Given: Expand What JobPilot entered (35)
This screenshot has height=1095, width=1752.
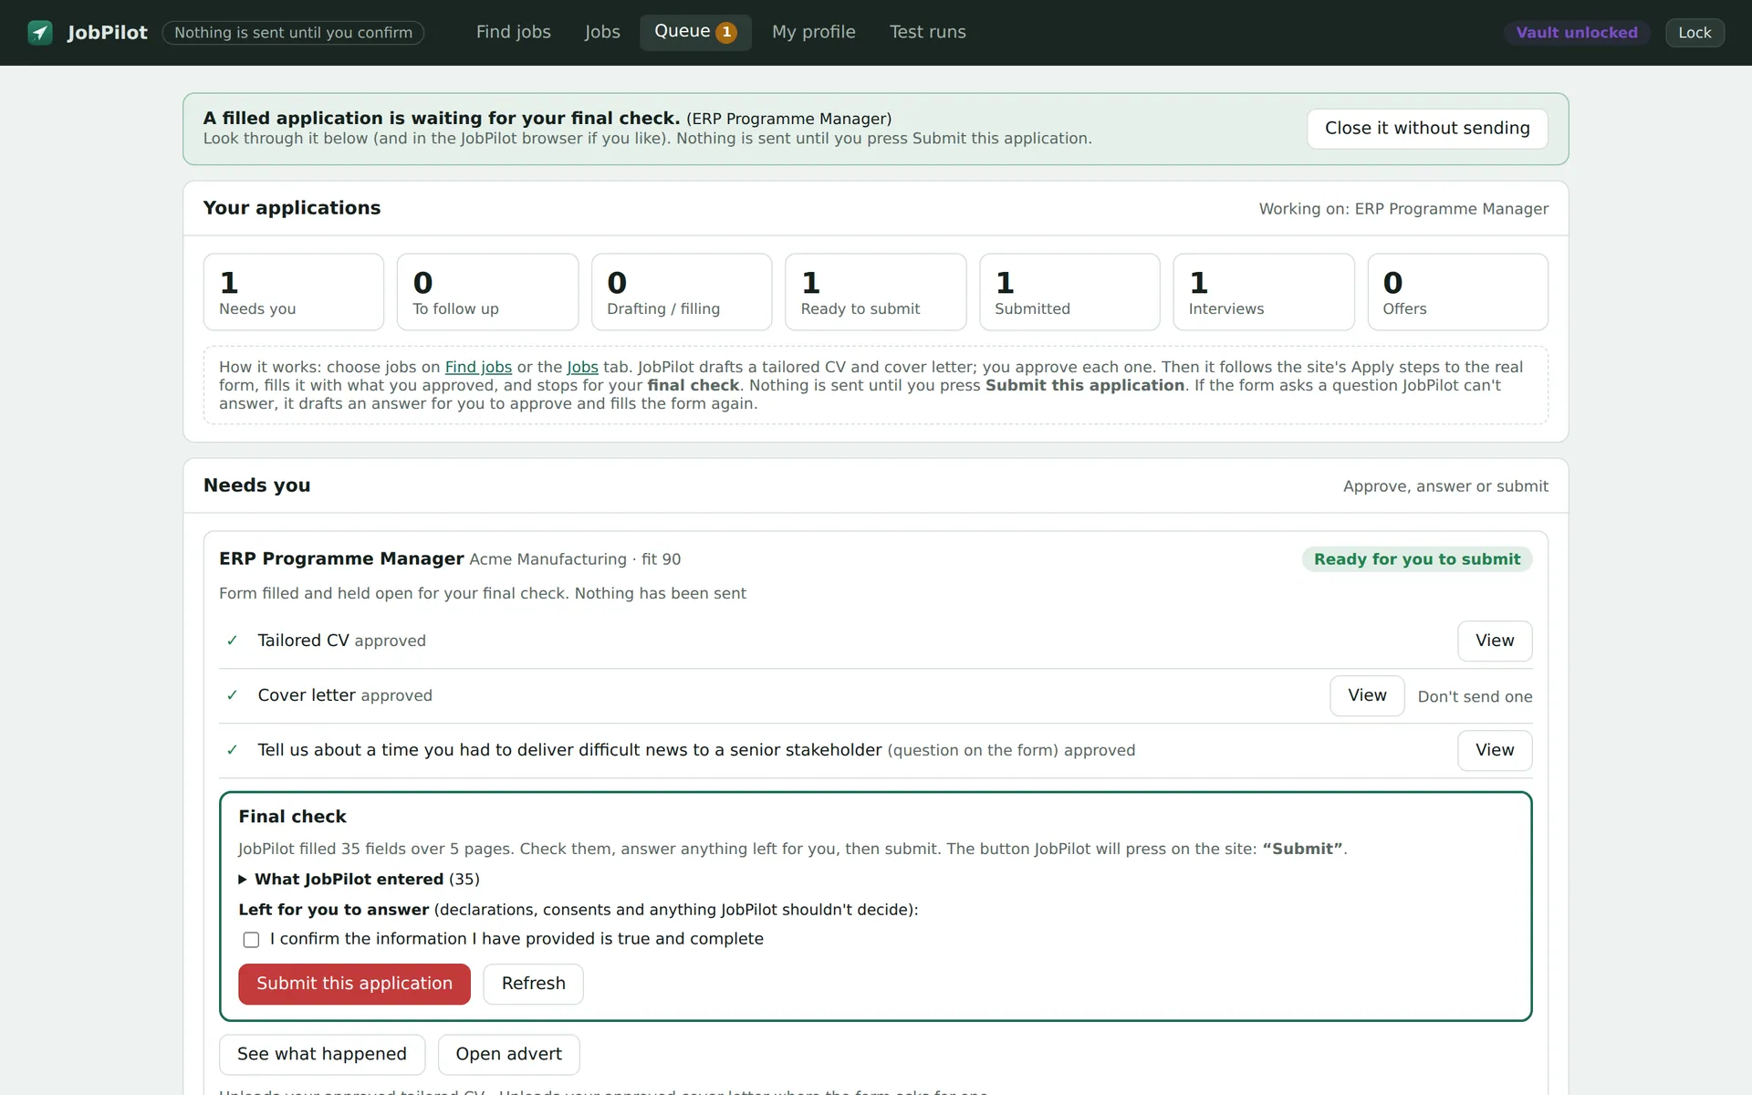Looking at the screenshot, I should coord(359,880).
